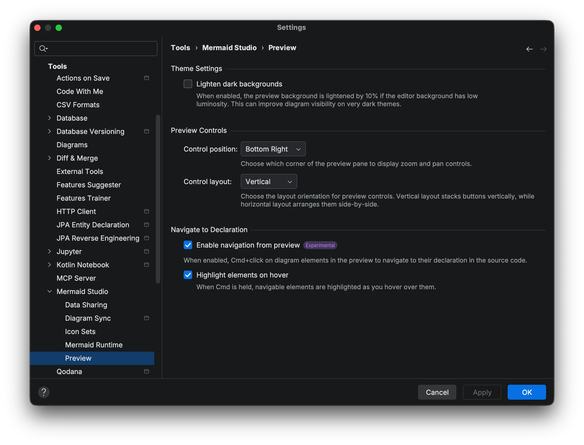Confirm settings with the OK button

tap(526, 392)
